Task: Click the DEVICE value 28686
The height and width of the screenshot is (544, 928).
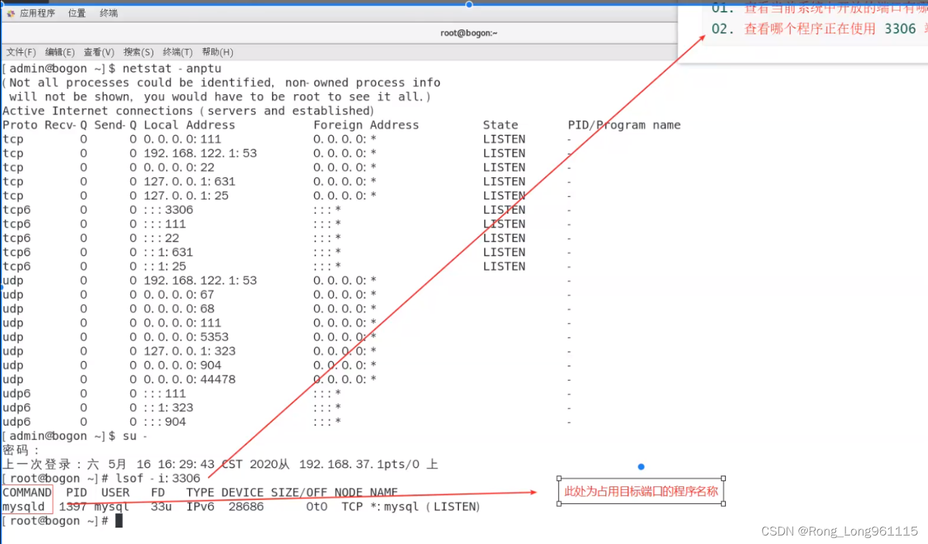Action: [x=246, y=507]
